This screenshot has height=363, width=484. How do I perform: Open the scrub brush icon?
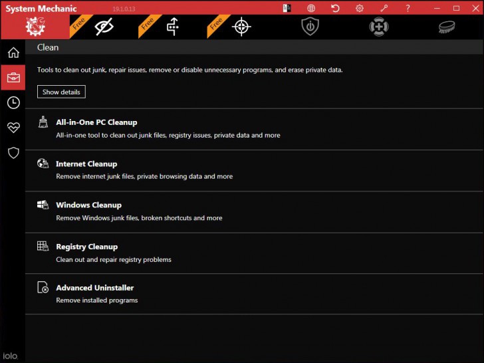[447, 27]
